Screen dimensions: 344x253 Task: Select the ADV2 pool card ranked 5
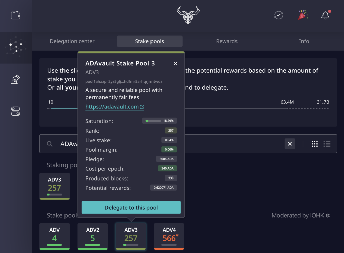93,237
